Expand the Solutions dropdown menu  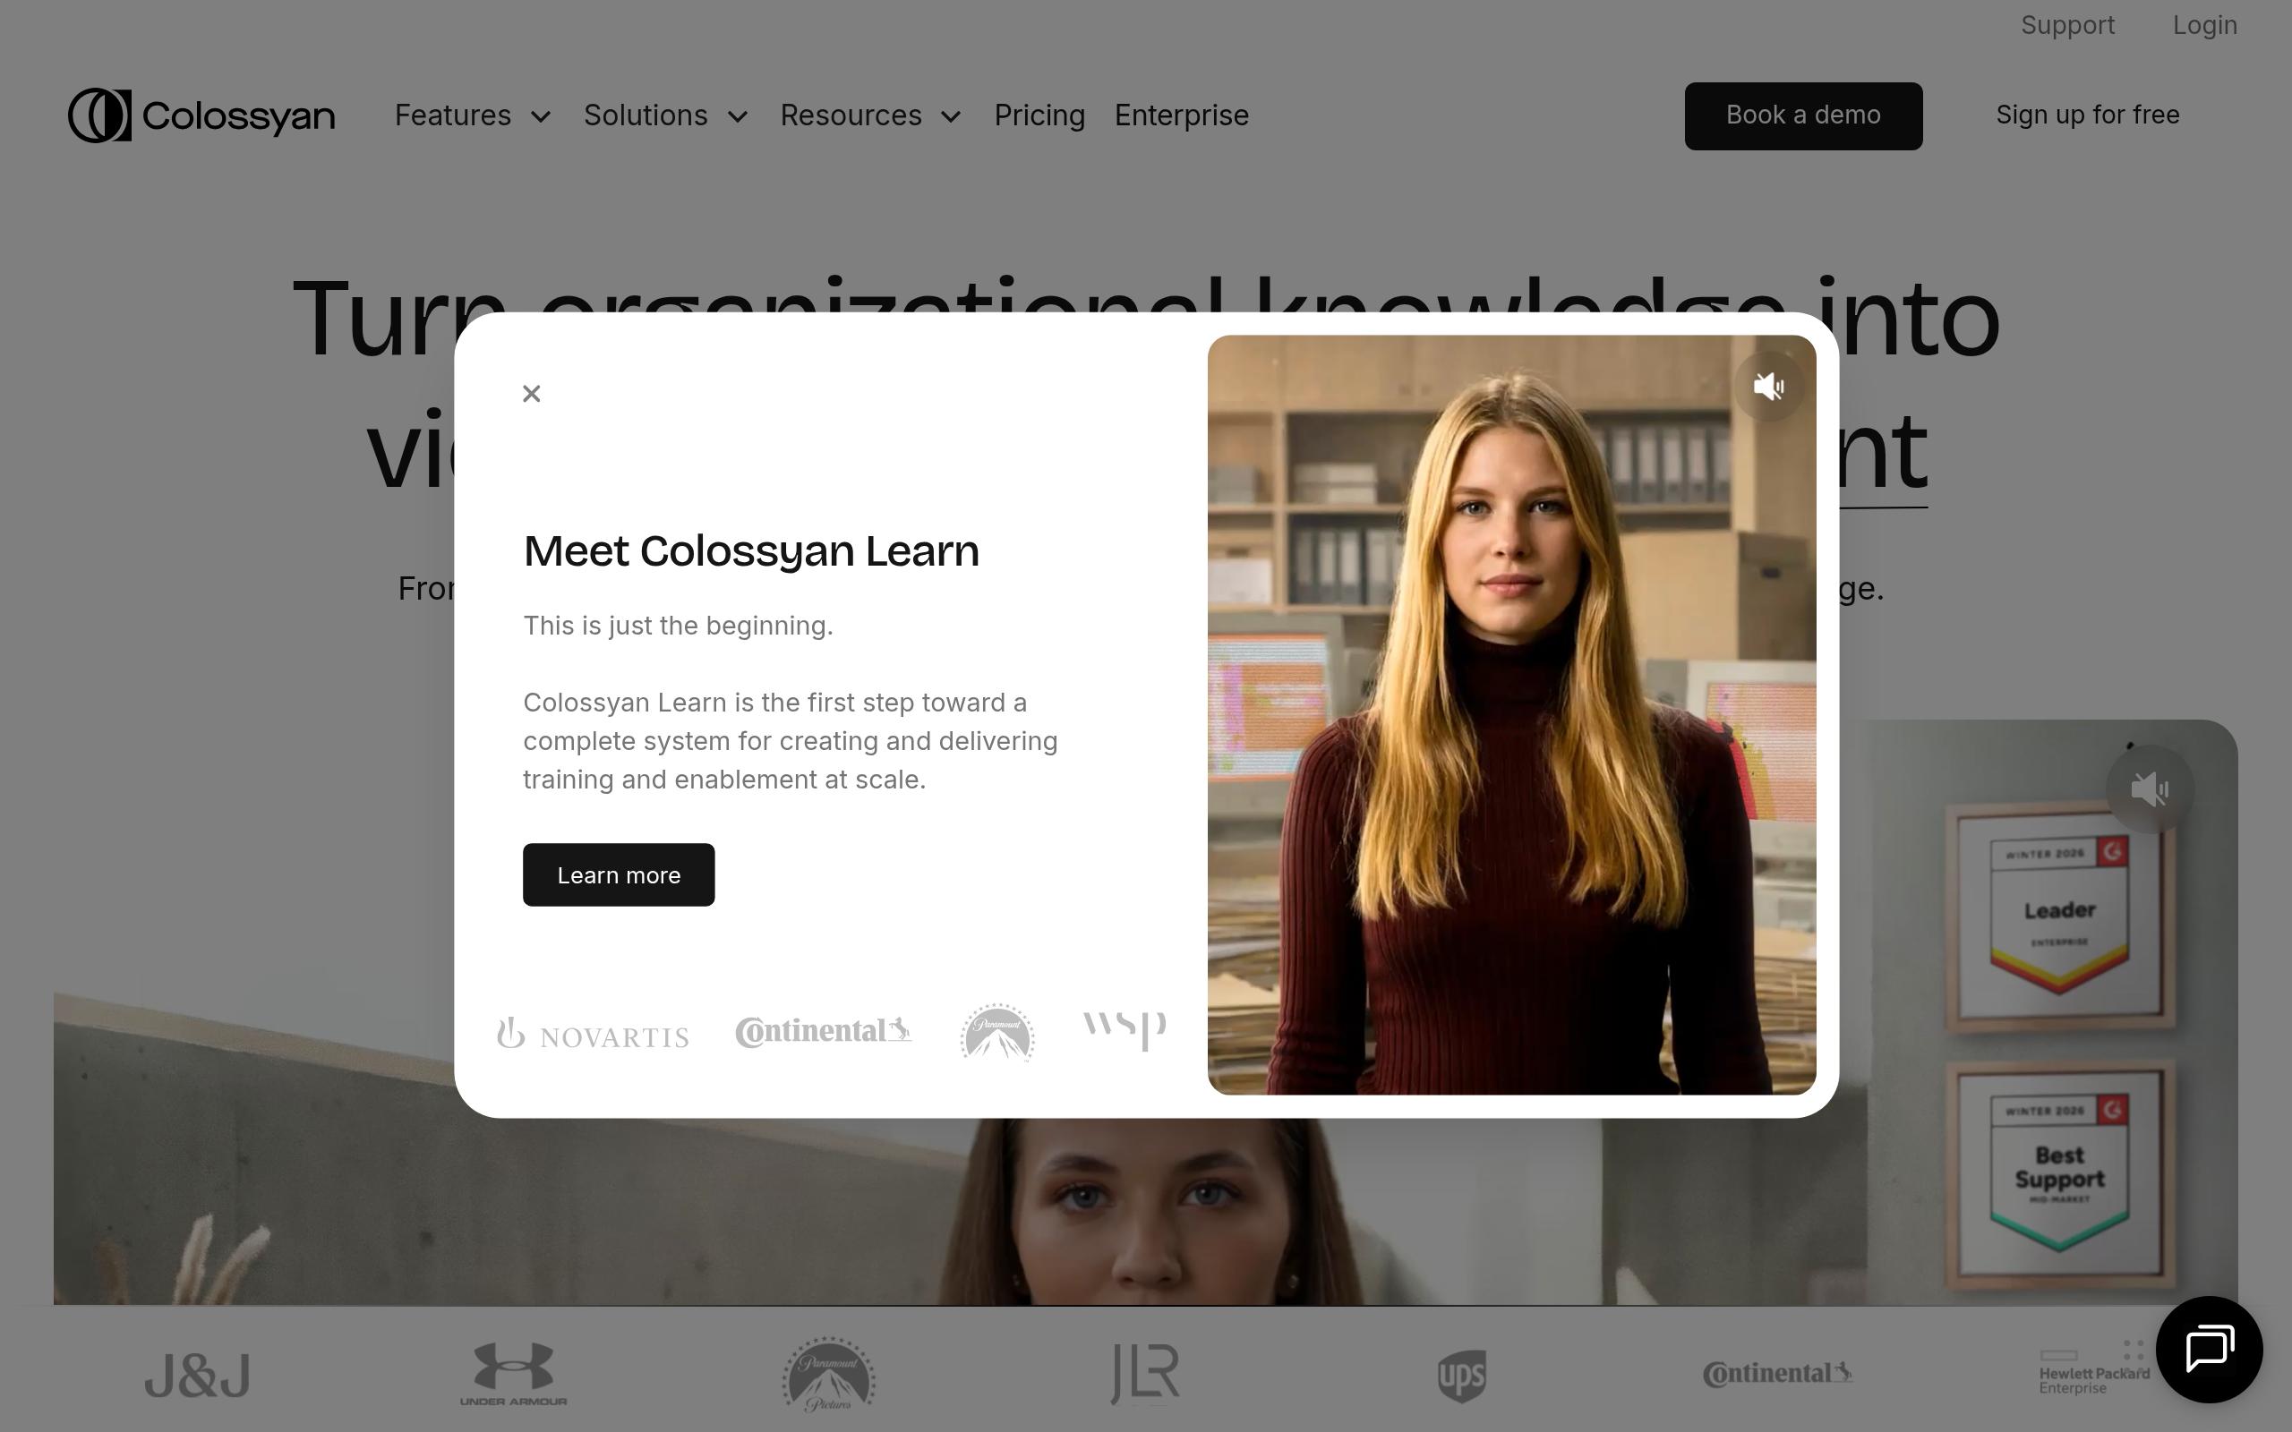click(665, 115)
